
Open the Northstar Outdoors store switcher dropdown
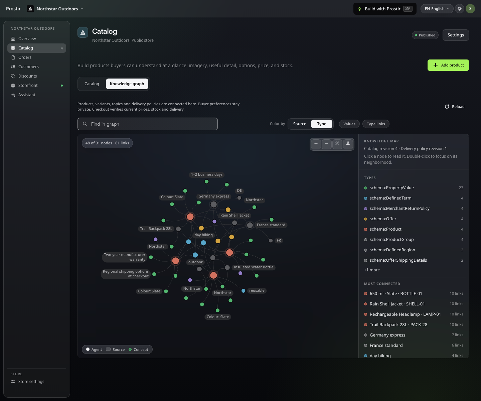pos(55,9)
